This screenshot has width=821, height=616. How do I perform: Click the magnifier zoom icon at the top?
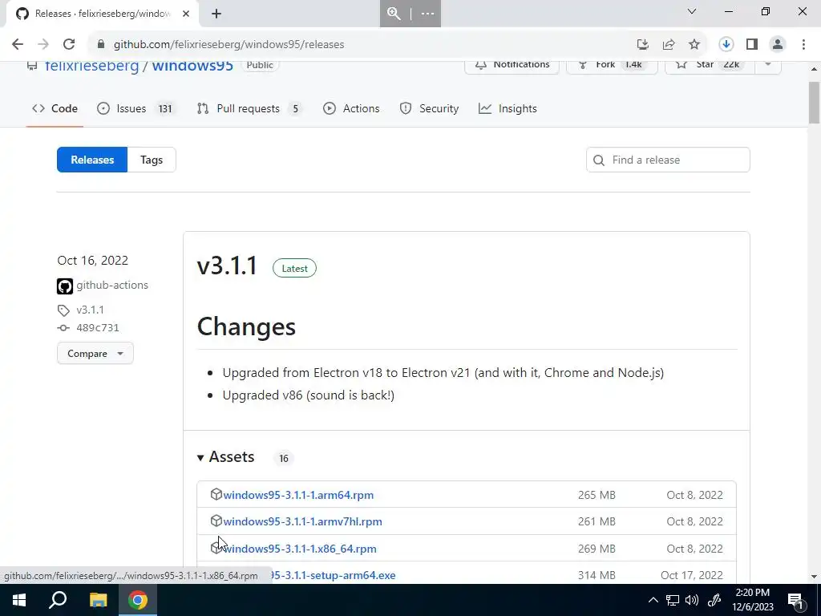coord(394,14)
